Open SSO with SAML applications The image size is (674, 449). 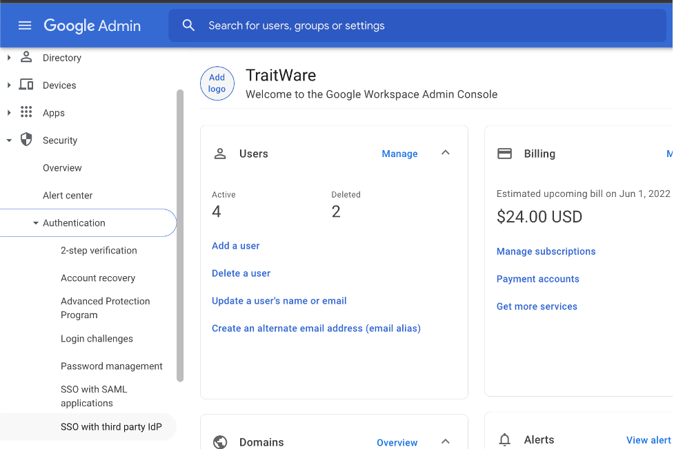click(x=94, y=396)
